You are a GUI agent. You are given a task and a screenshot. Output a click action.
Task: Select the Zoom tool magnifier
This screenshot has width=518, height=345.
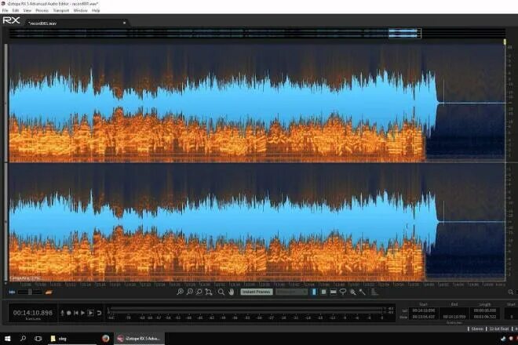(x=221, y=292)
